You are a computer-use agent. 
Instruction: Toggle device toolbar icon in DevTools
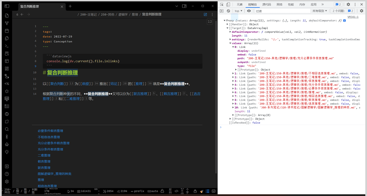tap(228, 4)
